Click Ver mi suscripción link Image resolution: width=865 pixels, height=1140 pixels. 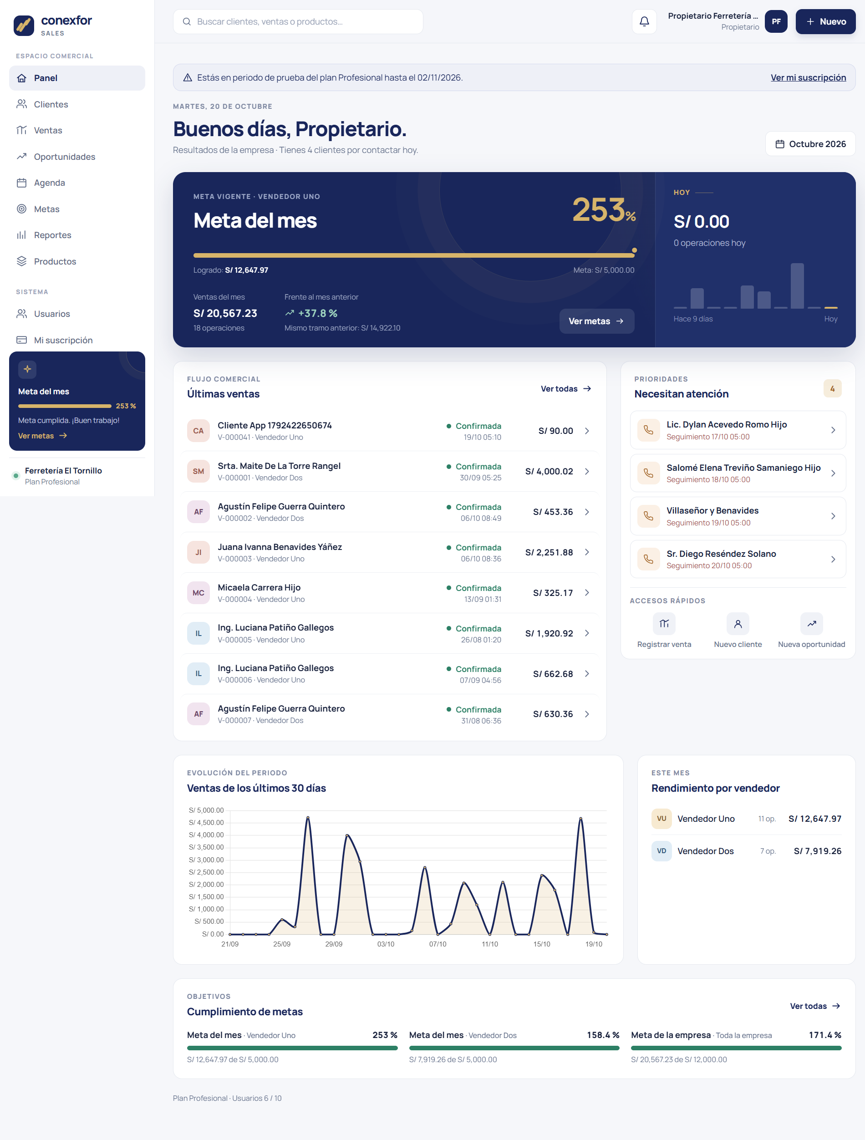click(808, 78)
